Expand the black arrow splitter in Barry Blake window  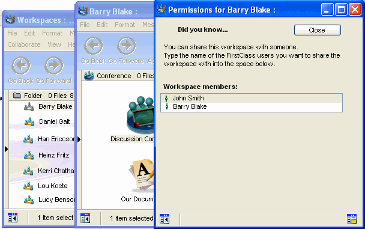pos(79,139)
